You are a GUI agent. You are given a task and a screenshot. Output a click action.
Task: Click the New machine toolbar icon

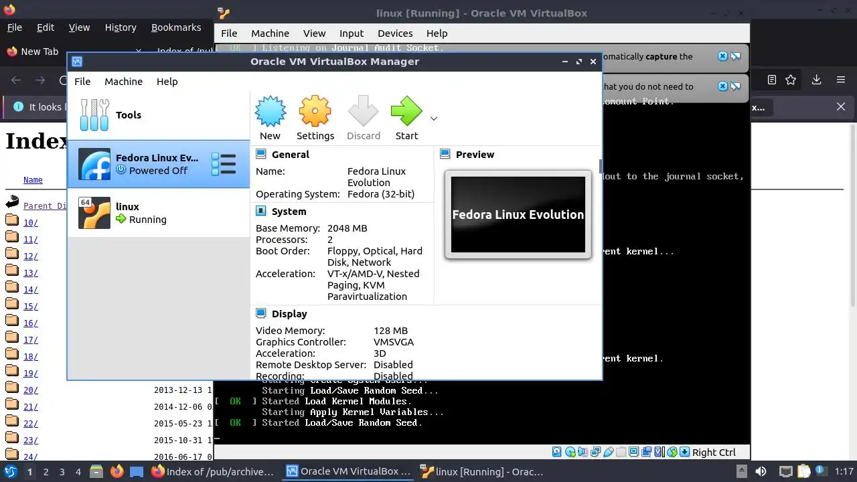(x=270, y=111)
